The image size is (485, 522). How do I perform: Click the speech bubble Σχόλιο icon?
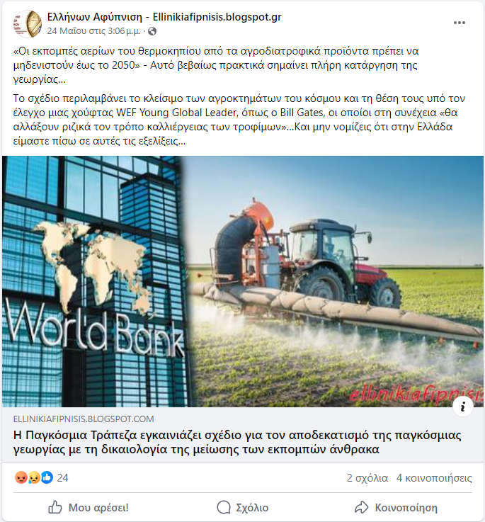[224, 507]
